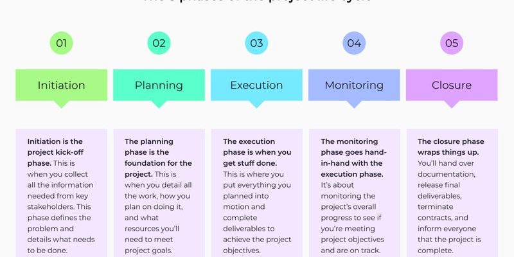514x257 pixels.
Task: Click bold text 'Initiation is the project kick-off phase'
Action: pos(55,152)
